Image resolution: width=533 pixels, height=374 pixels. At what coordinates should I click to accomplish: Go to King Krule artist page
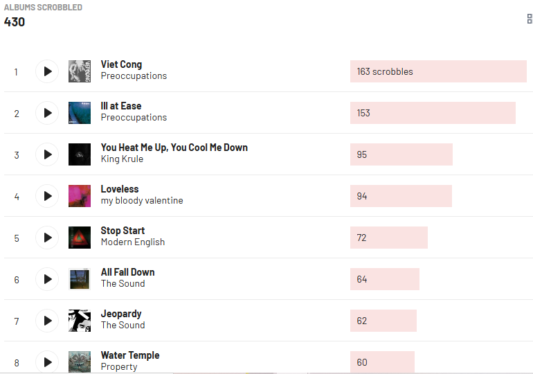point(122,159)
